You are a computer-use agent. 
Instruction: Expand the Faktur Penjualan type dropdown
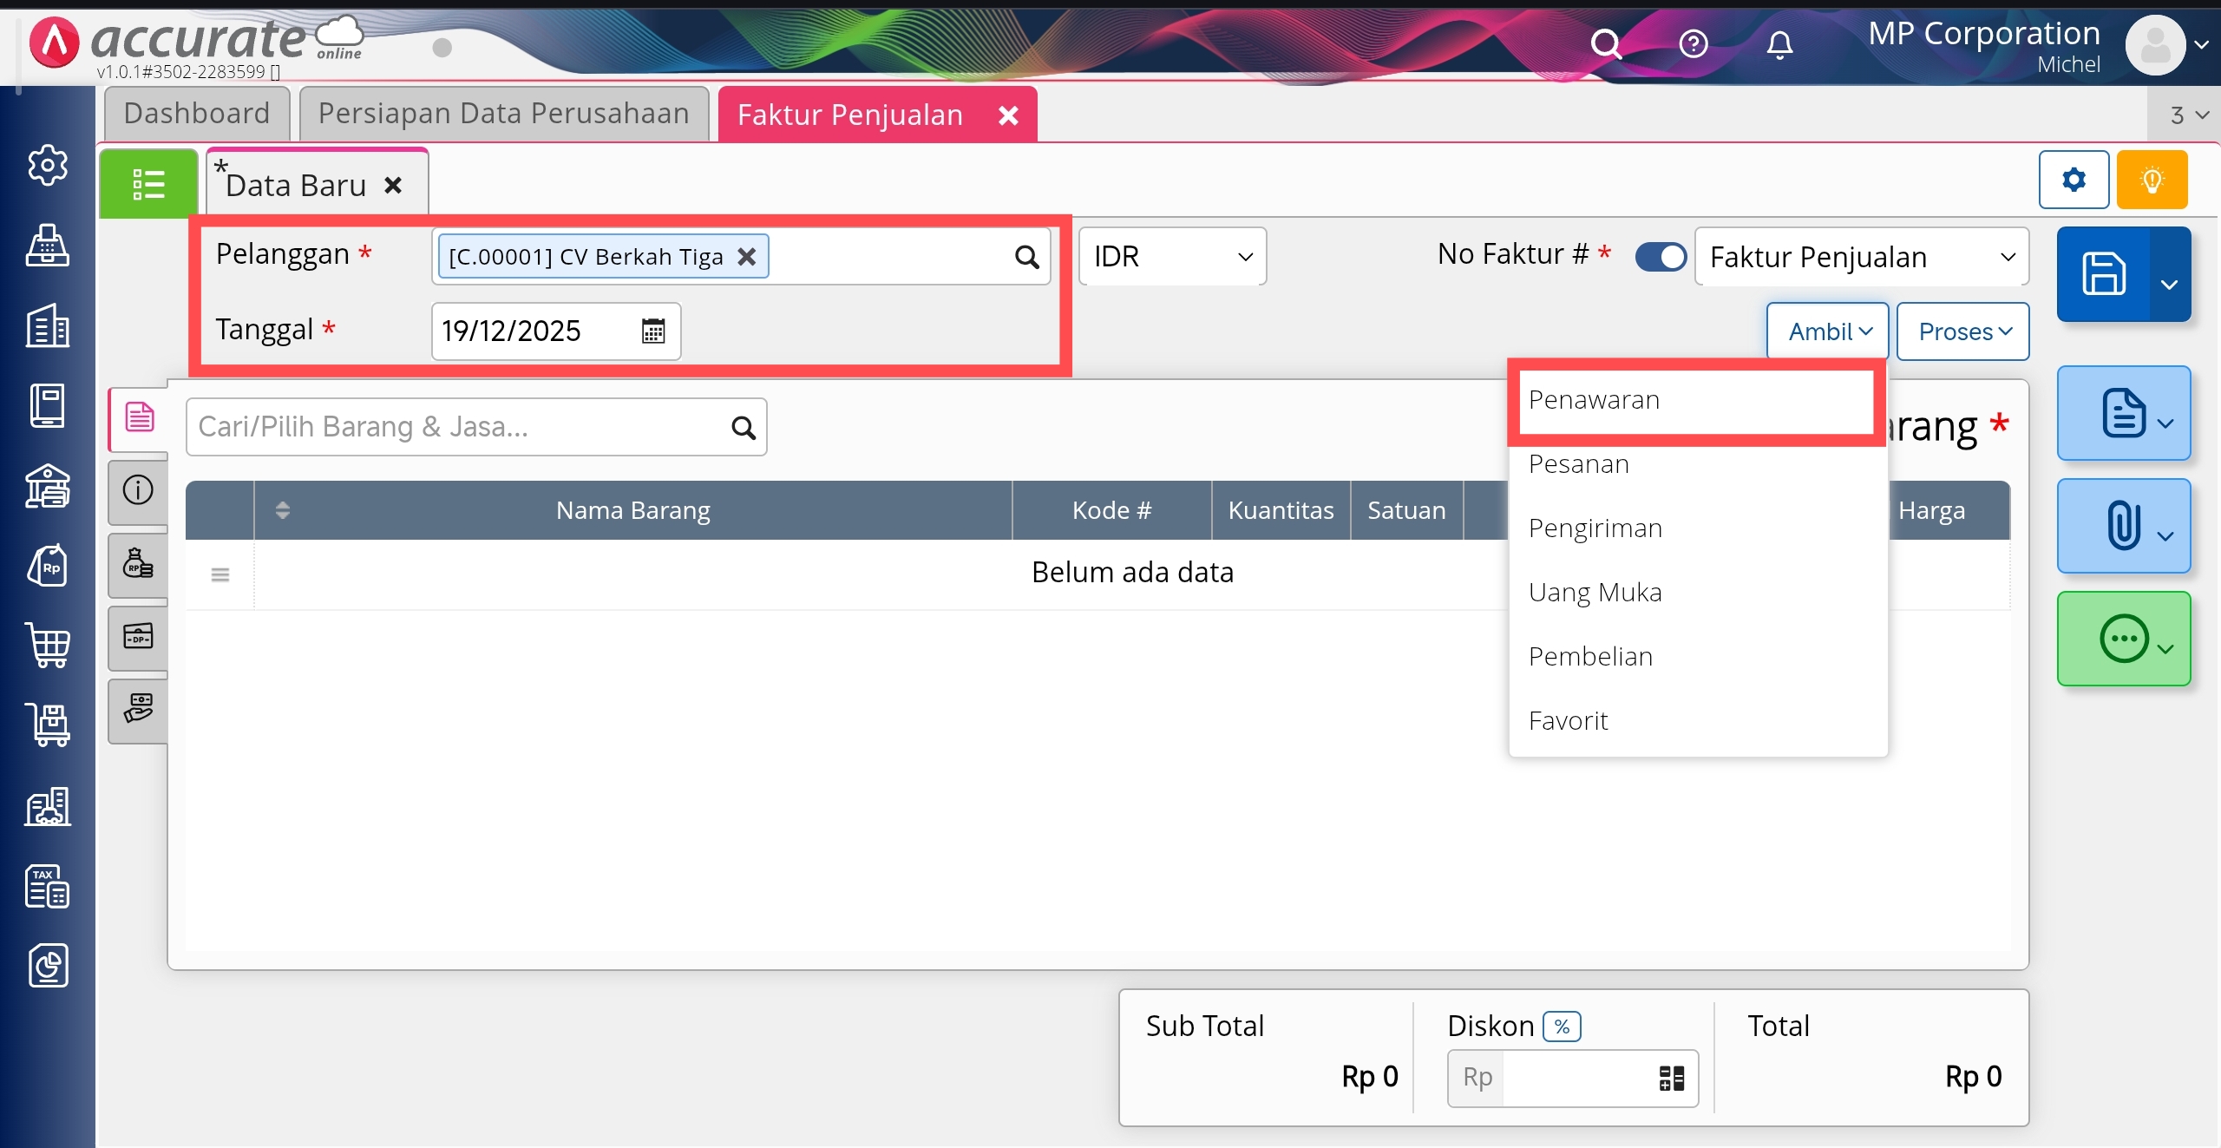(1861, 257)
